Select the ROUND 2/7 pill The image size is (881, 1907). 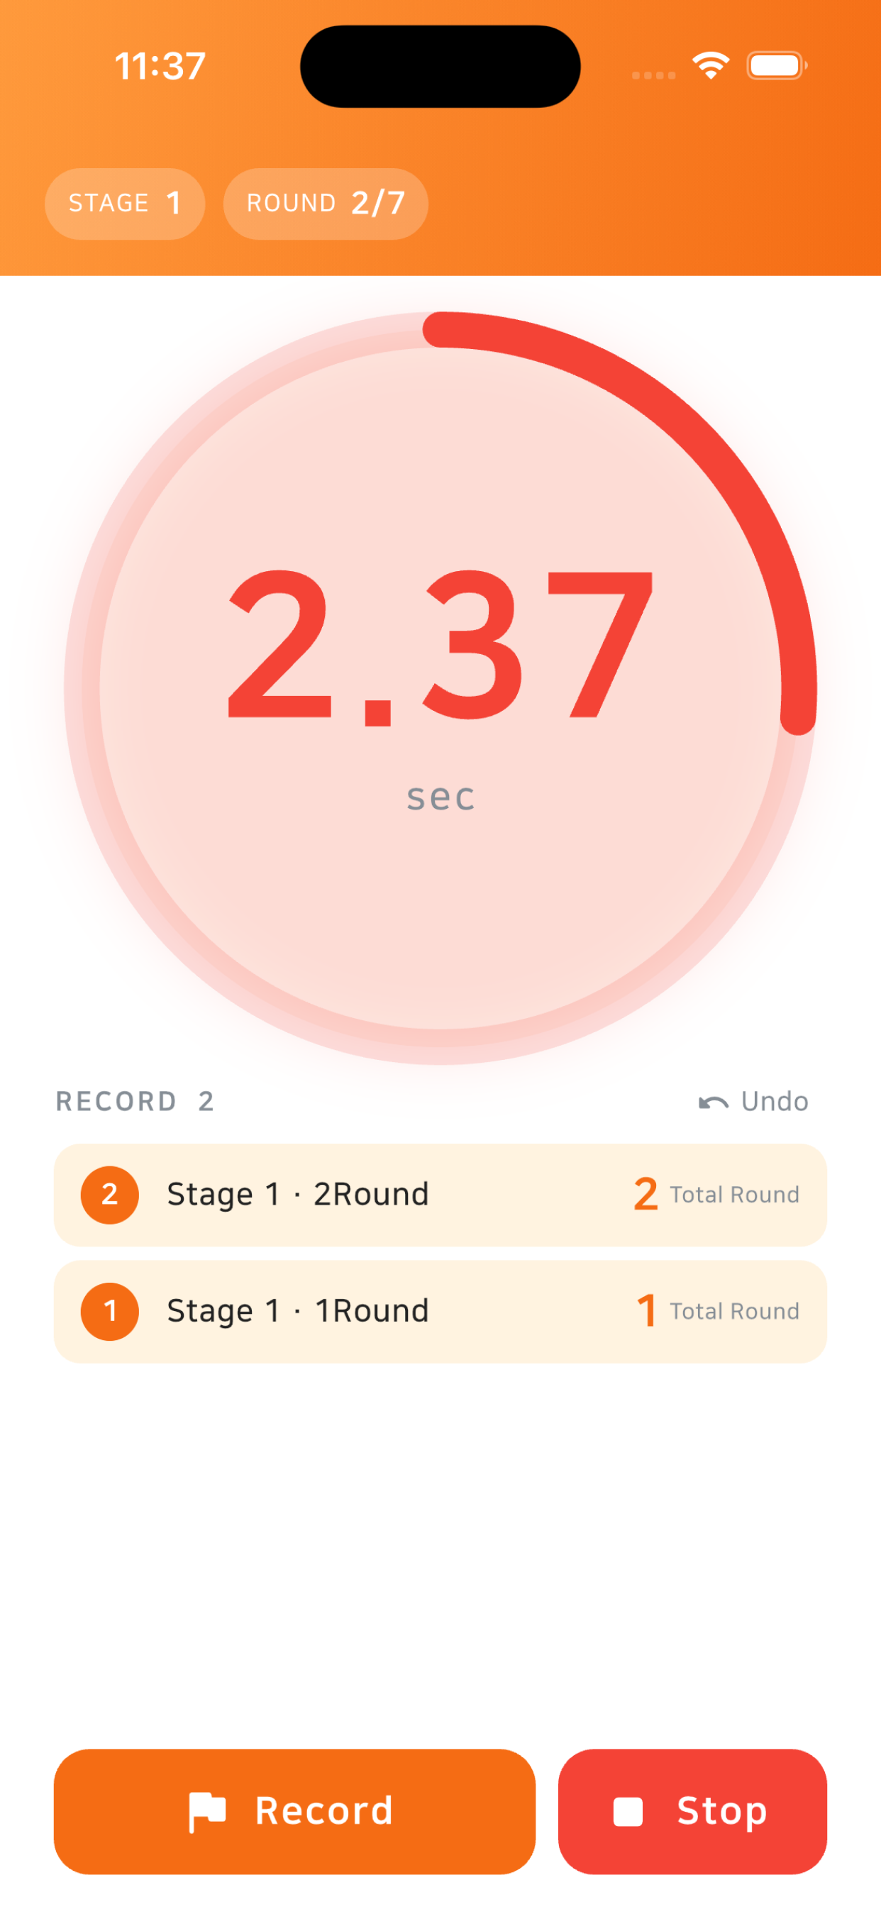[326, 204]
